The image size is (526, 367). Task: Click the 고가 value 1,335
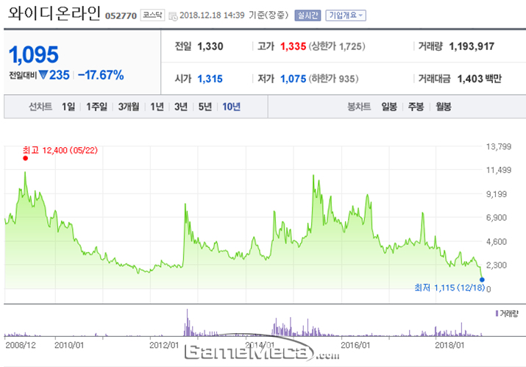294,46
